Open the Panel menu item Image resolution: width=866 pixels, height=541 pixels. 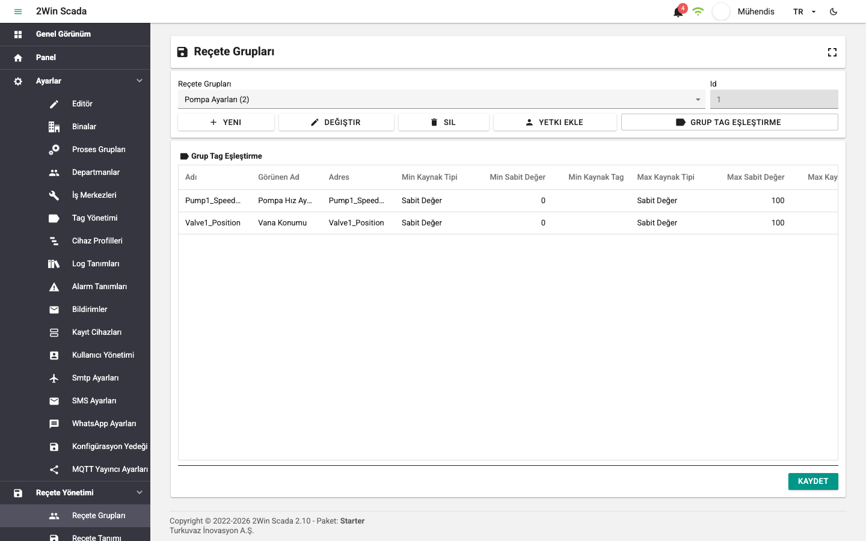pyautogui.click(x=75, y=58)
